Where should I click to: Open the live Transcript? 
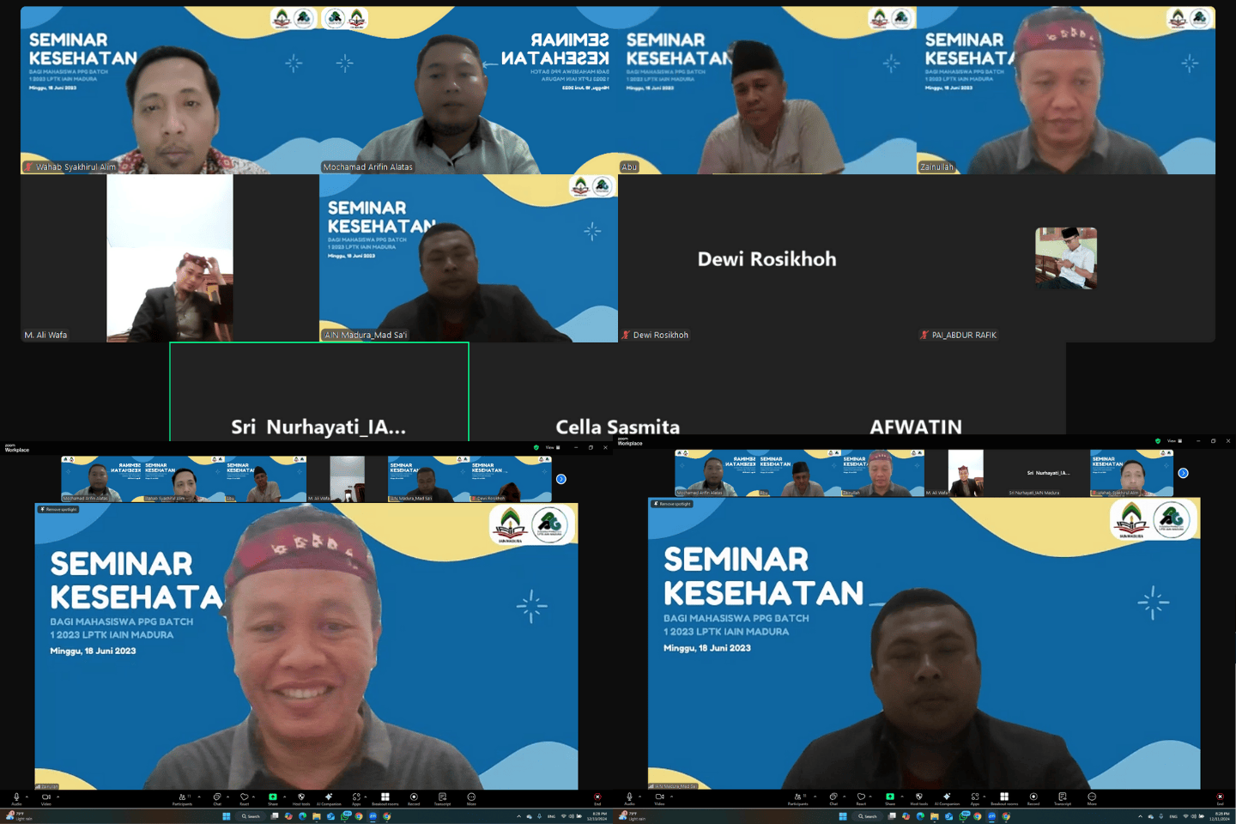click(440, 797)
